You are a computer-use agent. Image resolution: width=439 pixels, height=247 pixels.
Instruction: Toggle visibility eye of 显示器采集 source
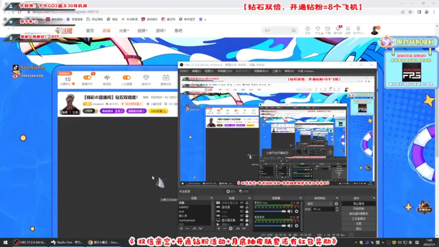[x=241, y=220]
